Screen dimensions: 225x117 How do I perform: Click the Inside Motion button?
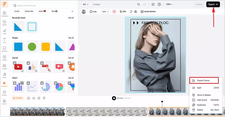tap(148, 11)
